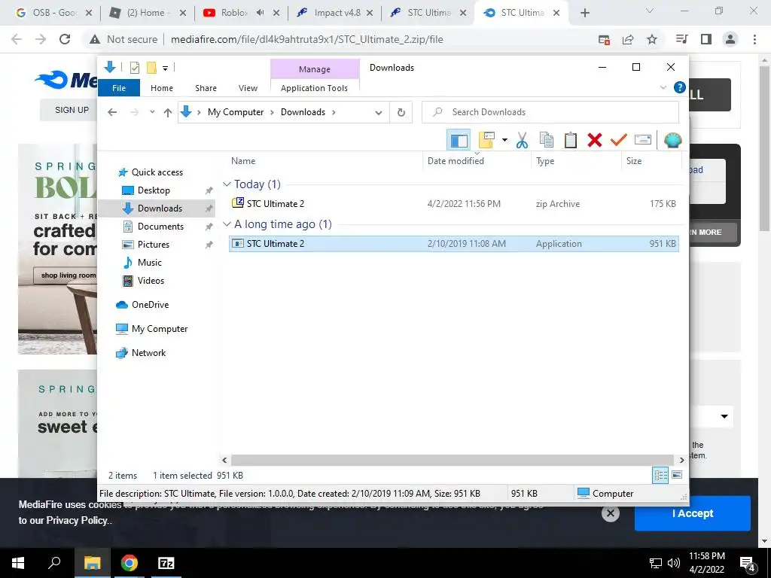The image size is (771, 578).
Task: Open Customize Quick Access Toolbar dropdown
Action: (x=165, y=68)
